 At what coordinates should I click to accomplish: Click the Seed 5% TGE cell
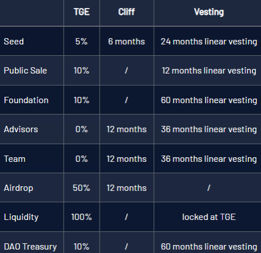click(82, 42)
